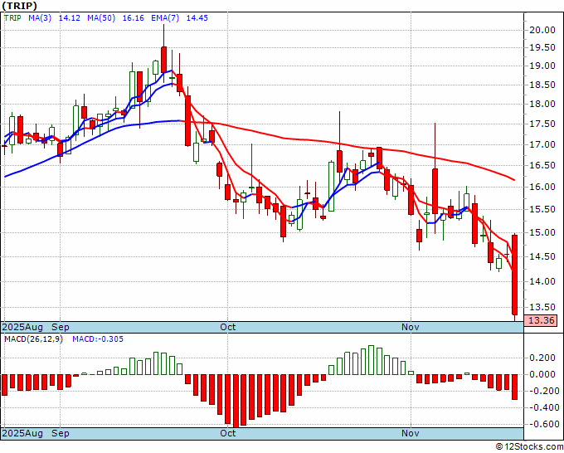Select the green TRIP legend label
This screenshot has width=564, height=453.
point(12,17)
